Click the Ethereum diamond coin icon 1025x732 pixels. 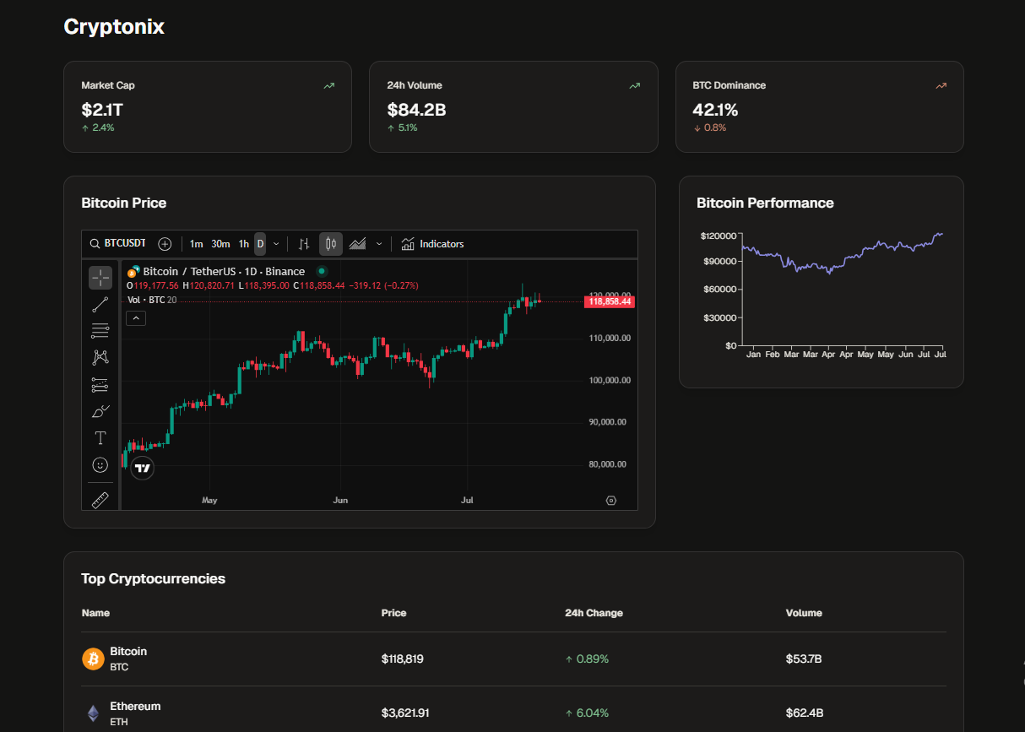(x=93, y=713)
